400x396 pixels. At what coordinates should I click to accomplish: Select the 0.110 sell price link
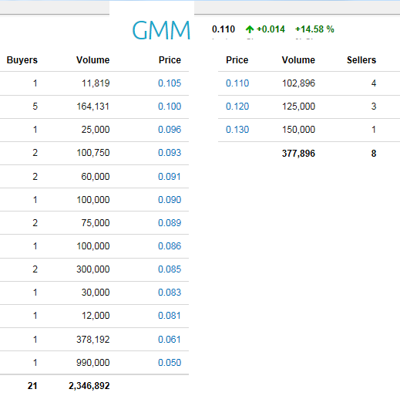237,83
